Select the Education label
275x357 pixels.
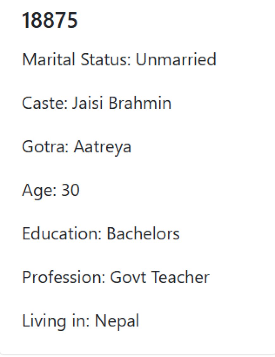tap(62, 233)
